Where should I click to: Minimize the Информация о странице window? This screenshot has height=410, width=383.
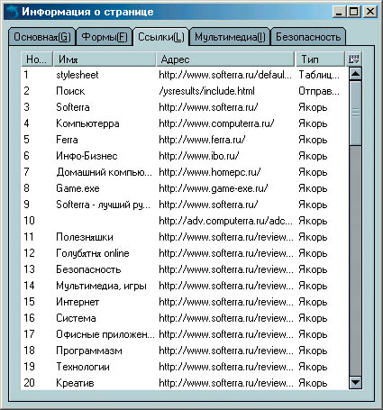click(x=339, y=12)
